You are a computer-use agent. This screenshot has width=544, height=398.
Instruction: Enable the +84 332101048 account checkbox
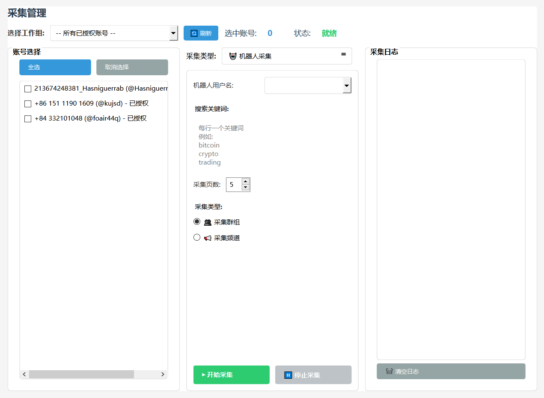(x=28, y=119)
